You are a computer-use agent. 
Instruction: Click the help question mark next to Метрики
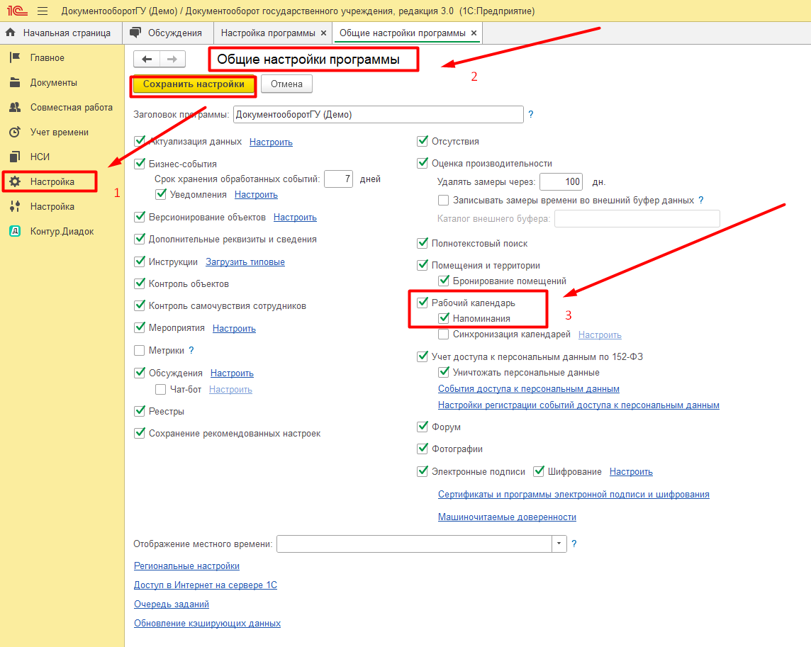tap(191, 350)
